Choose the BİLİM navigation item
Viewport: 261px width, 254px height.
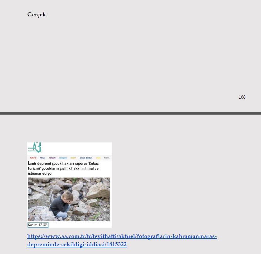(x=98, y=158)
